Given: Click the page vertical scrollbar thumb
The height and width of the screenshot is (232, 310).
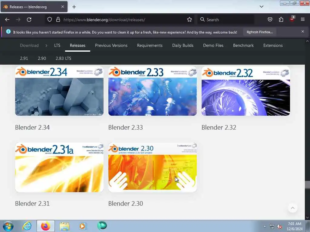Looking at the screenshot, I should 307,185.
